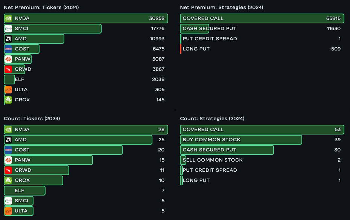This screenshot has width=350, height=220.
Task: Click the NVDA logo in Net Premium Tickers
Action: [8, 18]
